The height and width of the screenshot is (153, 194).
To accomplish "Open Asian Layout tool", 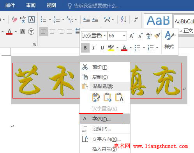I will tap(107, 19).
